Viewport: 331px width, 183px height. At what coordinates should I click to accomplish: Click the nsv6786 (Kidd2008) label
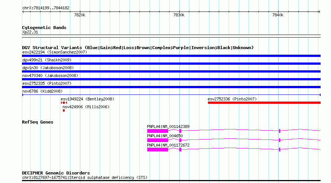click(42, 91)
